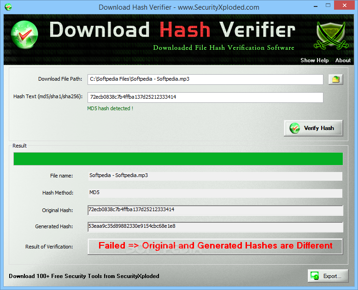The width and height of the screenshot is (358, 290).
Task: Click the 'Download File Path:' label
Action: [60, 79]
